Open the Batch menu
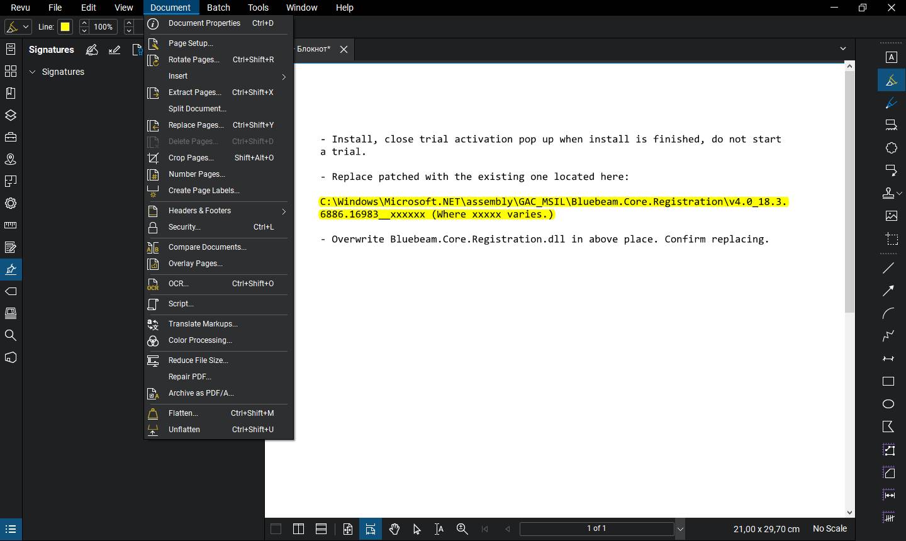 pyautogui.click(x=218, y=8)
